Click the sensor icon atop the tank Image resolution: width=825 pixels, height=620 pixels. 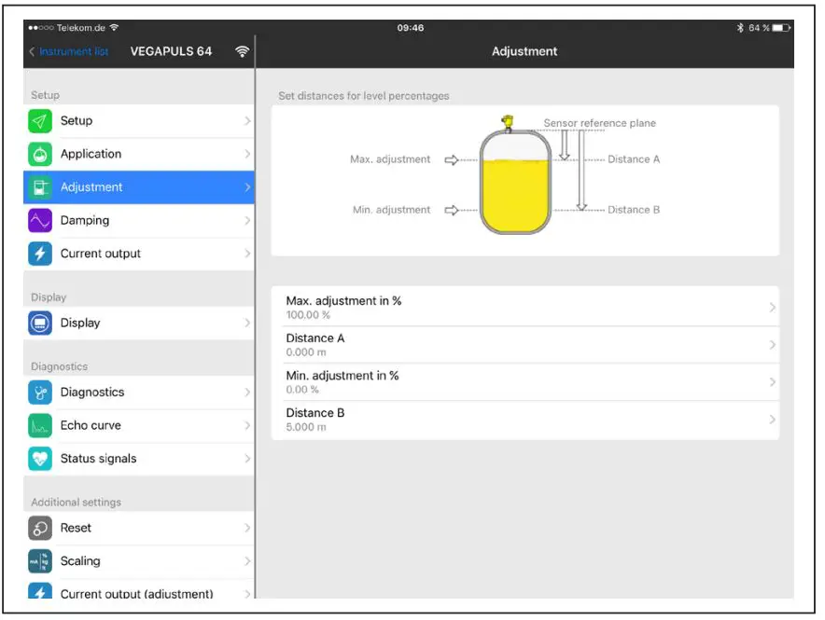click(x=507, y=122)
